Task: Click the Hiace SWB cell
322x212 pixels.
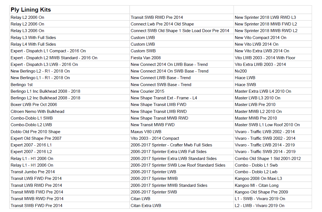Action: [x=245, y=85]
